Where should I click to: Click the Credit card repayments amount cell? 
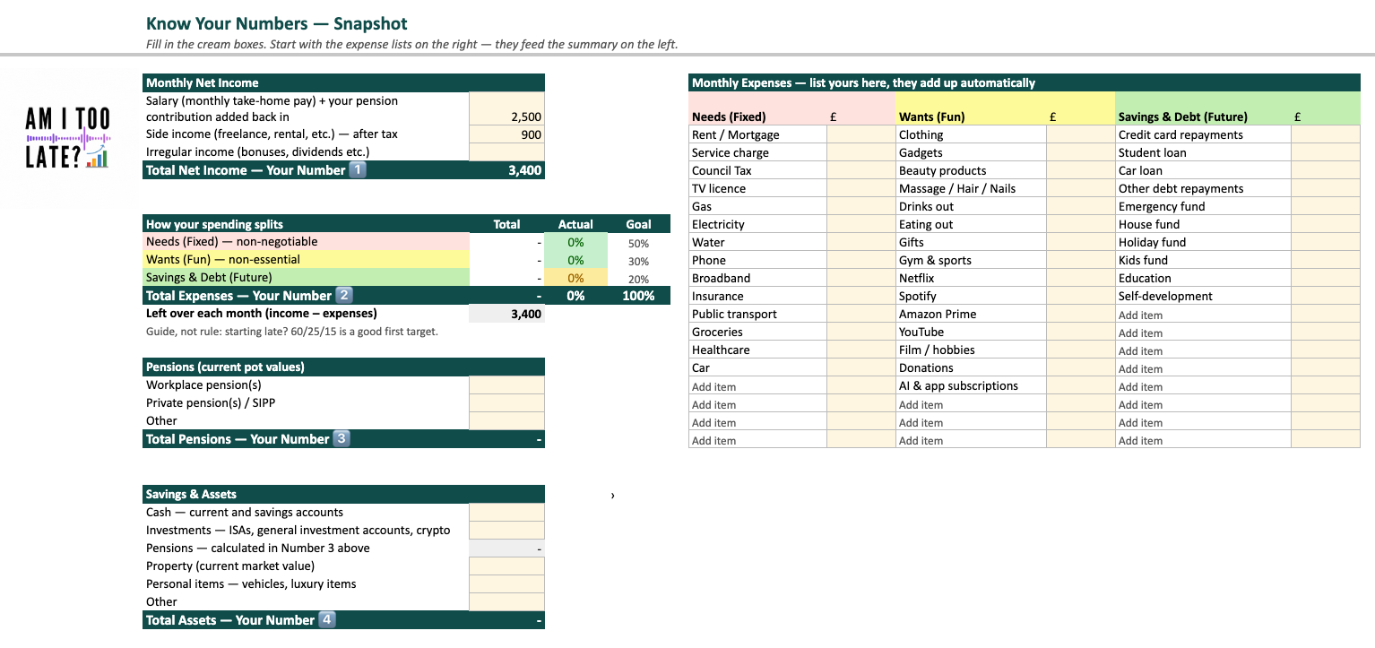click(1326, 134)
